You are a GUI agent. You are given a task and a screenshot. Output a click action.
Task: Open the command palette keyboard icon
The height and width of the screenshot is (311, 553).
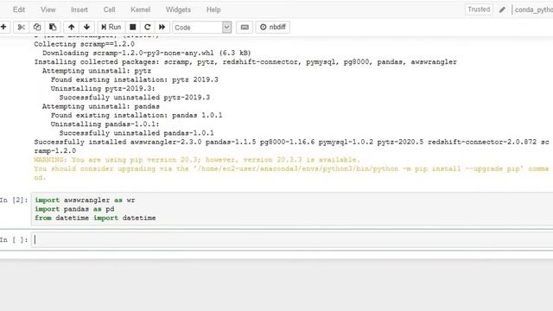click(245, 27)
